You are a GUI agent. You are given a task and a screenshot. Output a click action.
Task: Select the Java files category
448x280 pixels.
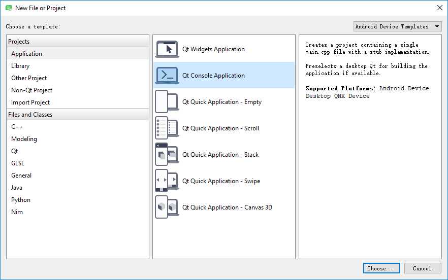78,188
